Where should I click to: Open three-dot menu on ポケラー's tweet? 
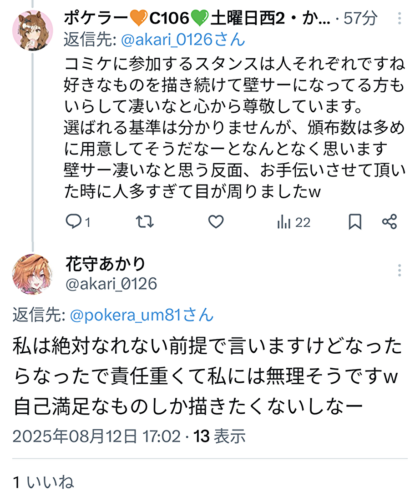399,19
